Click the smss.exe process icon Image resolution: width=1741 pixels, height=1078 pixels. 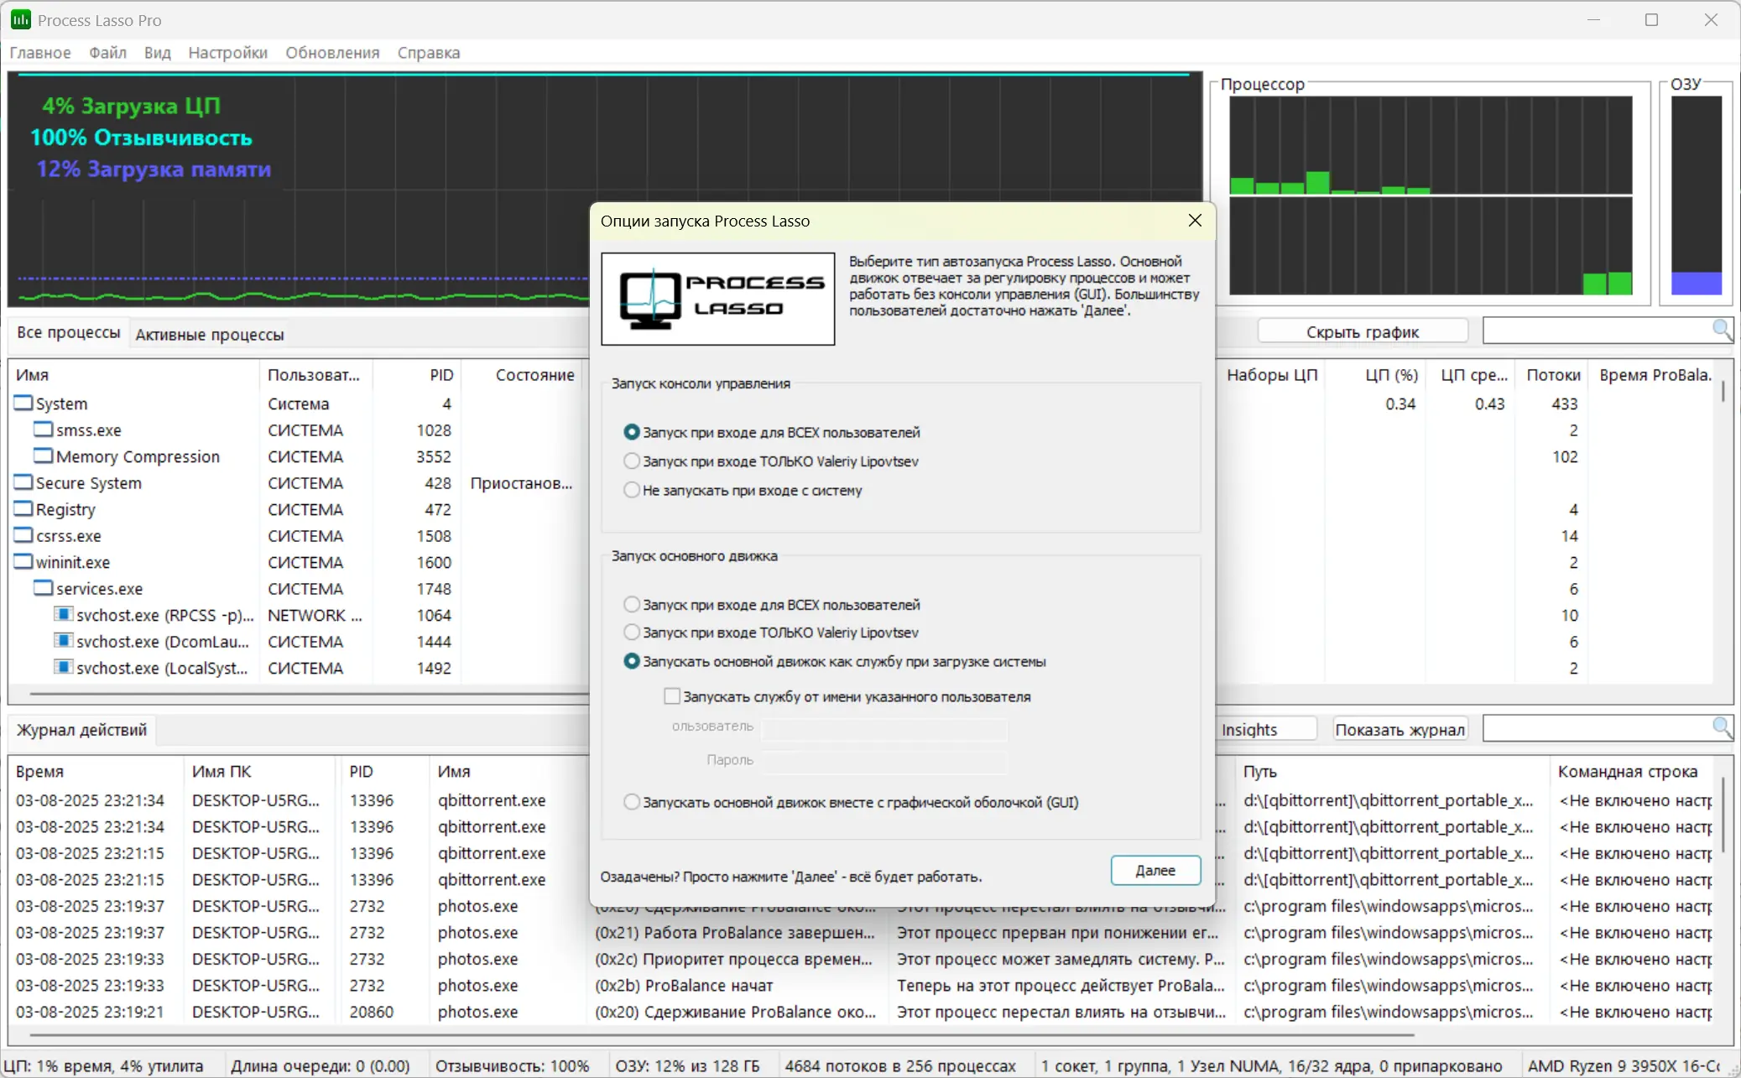[x=43, y=430]
